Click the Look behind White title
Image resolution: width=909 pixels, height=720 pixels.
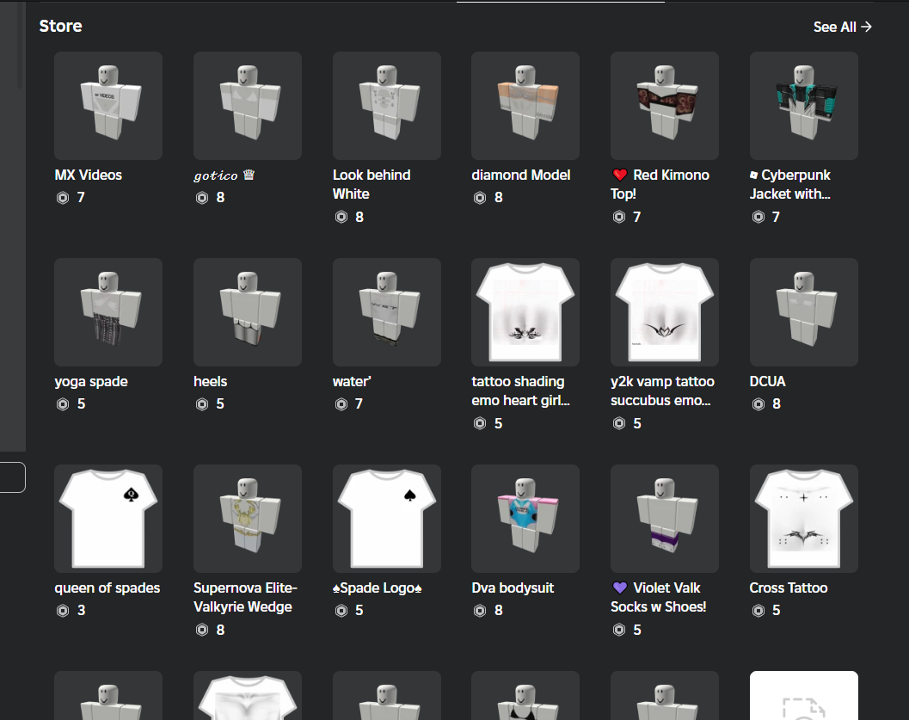[x=372, y=184]
